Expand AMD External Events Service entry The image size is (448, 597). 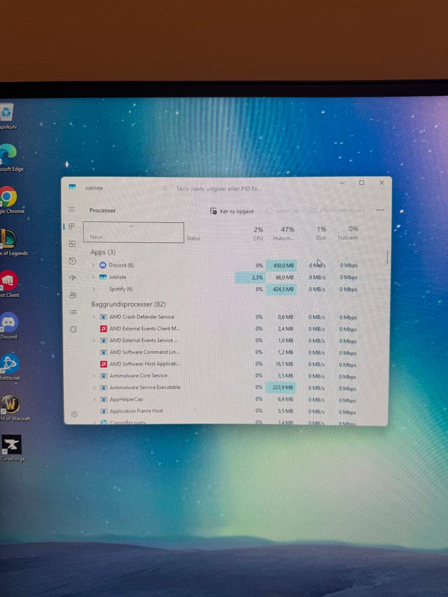pyautogui.click(x=94, y=340)
